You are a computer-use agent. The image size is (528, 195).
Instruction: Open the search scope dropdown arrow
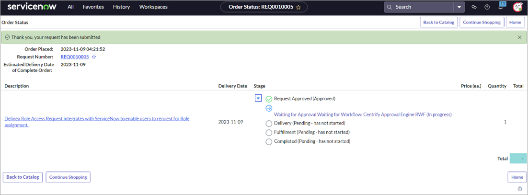click(x=459, y=7)
